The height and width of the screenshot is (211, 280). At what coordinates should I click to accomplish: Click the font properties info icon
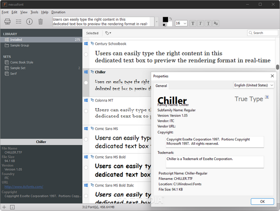click(x=29, y=21)
